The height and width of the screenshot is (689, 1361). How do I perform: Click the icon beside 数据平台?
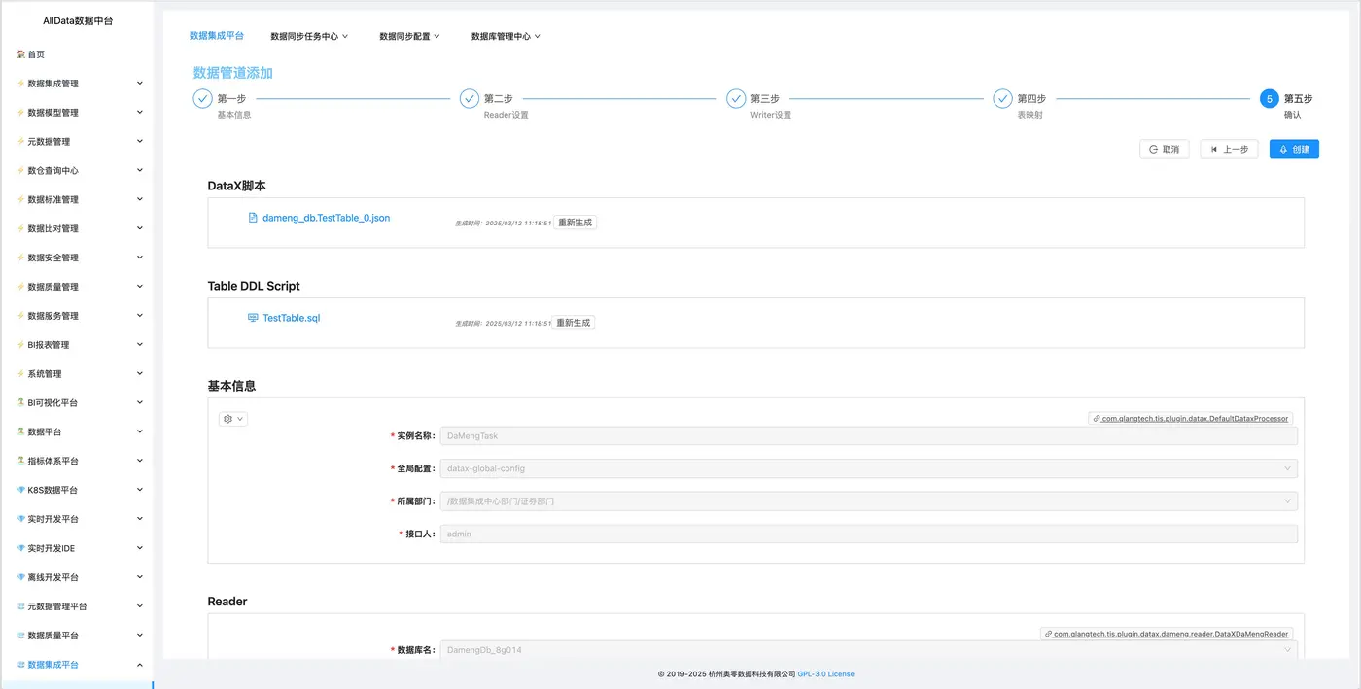20,431
